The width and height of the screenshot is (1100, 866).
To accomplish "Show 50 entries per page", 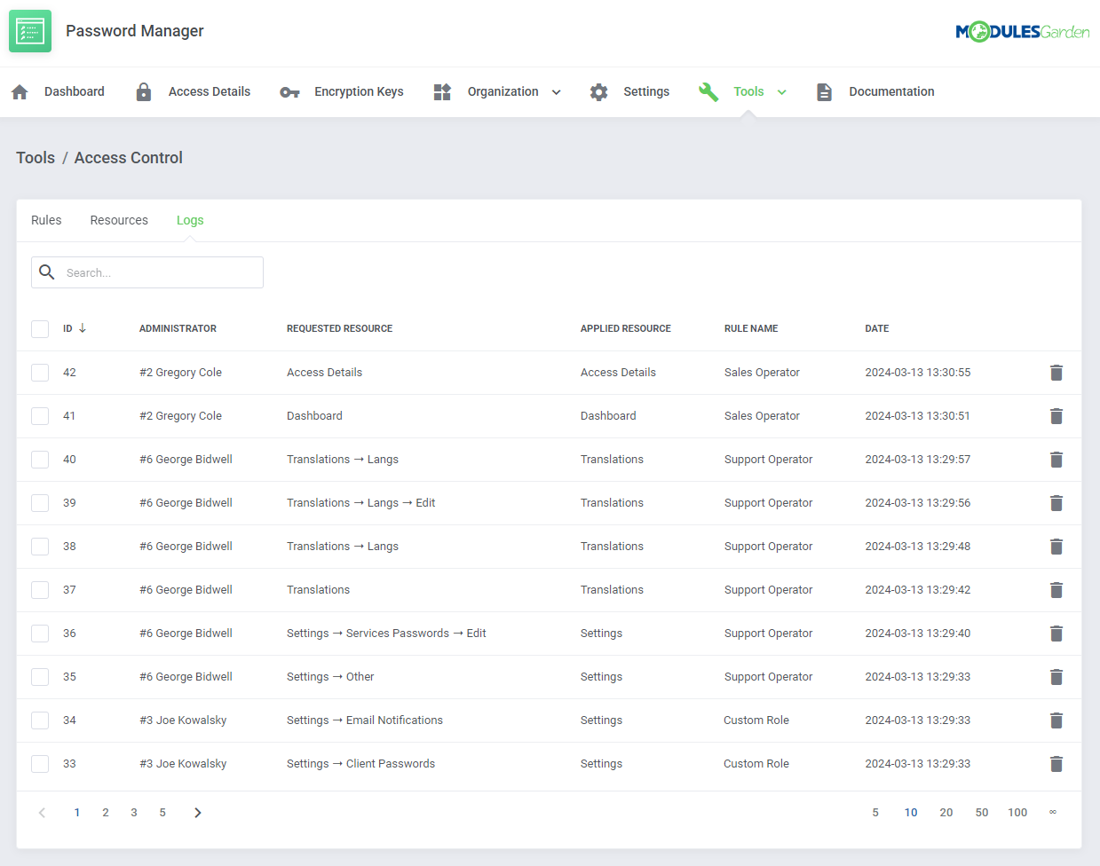I will pyautogui.click(x=981, y=813).
